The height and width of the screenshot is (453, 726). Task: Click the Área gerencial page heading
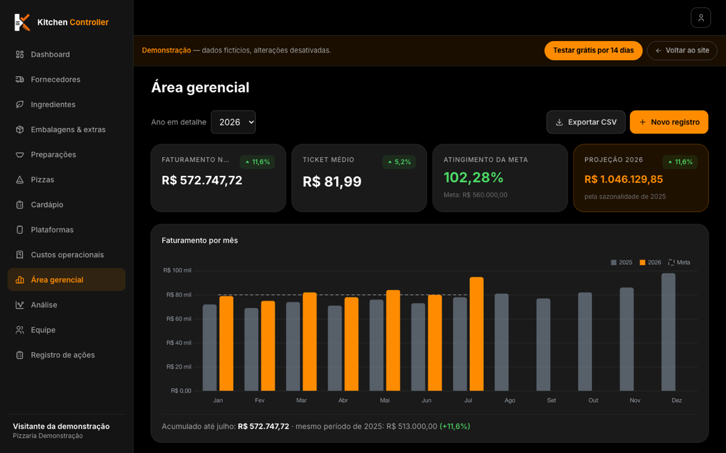coord(200,88)
